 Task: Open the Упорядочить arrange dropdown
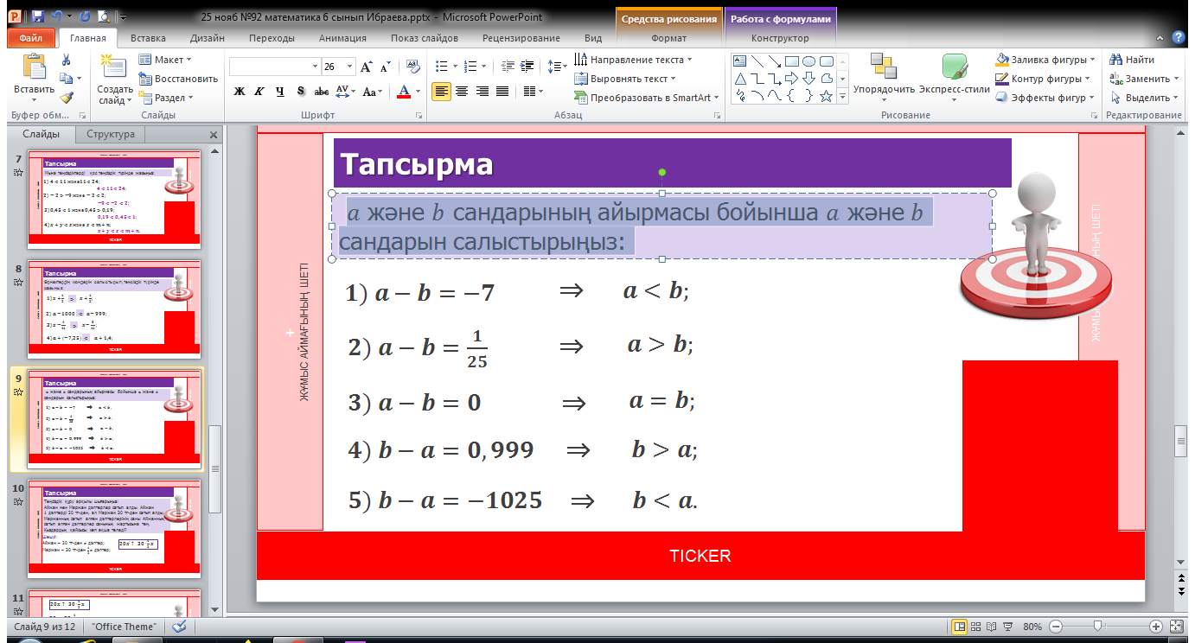[x=884, y=77]
